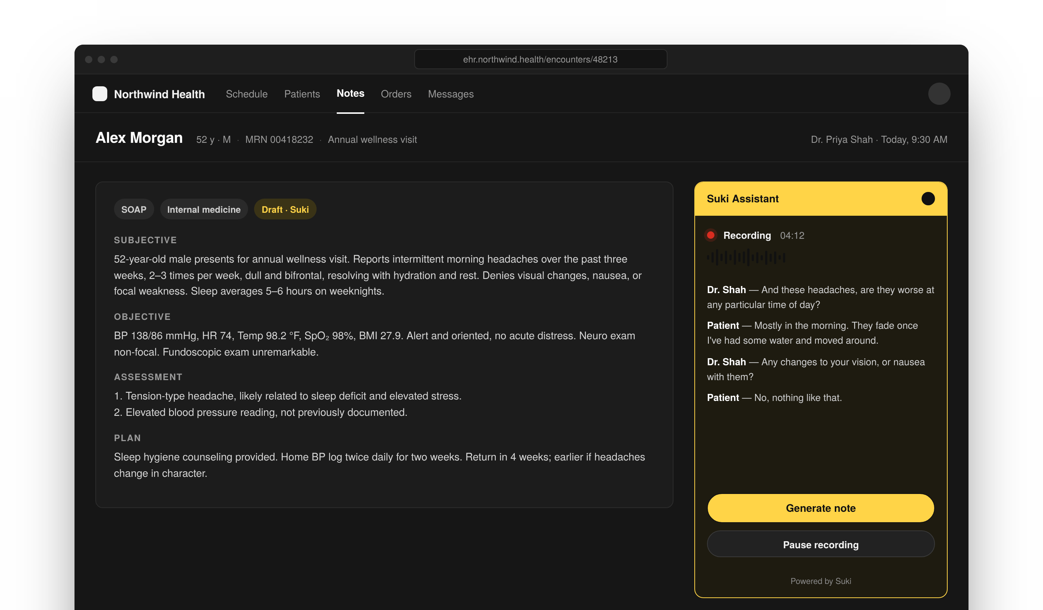The height and width of the screenshot is (610, 1043).
Task: Click the Tension-type headache assessment line
Action: point(288,396)
